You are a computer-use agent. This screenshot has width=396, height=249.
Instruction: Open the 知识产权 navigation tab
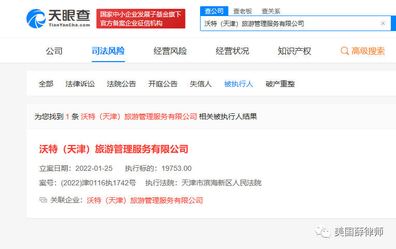[x=294, y=51]
